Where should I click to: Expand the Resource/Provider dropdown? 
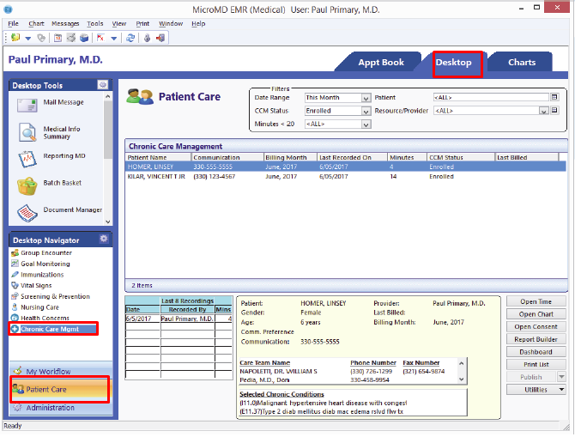pos(543,111)
